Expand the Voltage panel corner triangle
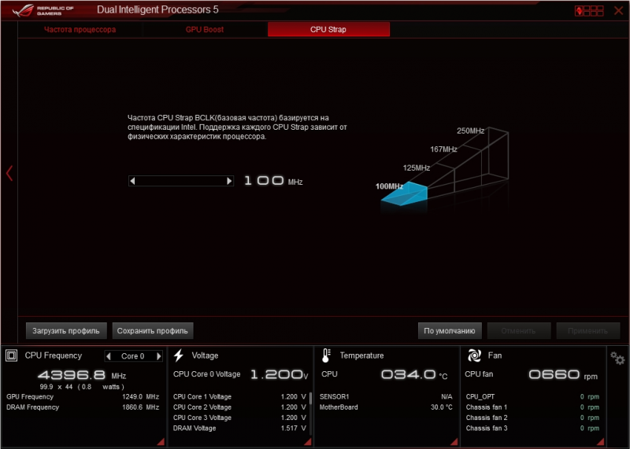 click(x=308, y=441)
